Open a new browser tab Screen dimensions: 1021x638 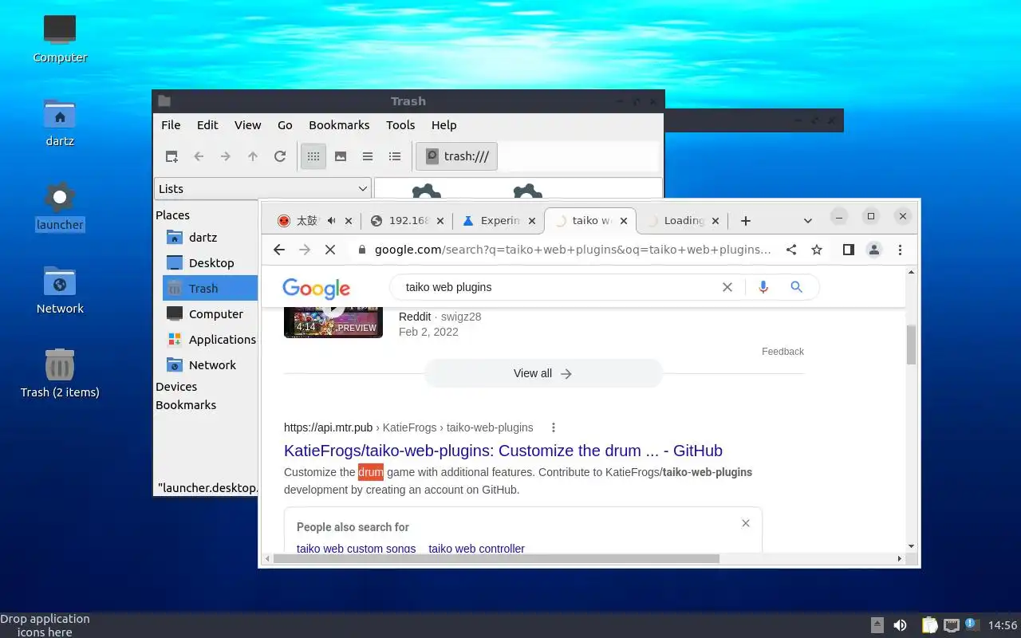745,221
